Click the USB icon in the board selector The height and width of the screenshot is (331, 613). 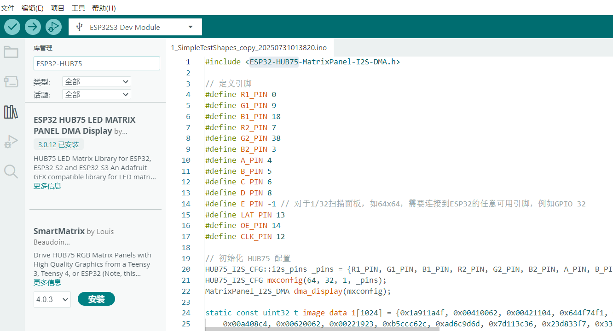pos(80,27)
